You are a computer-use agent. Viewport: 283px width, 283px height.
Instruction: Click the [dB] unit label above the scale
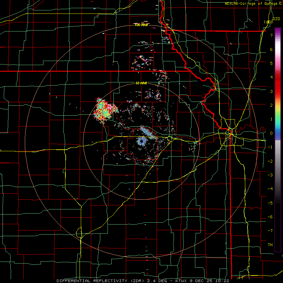pyautogui.click(x=268, y=22)
